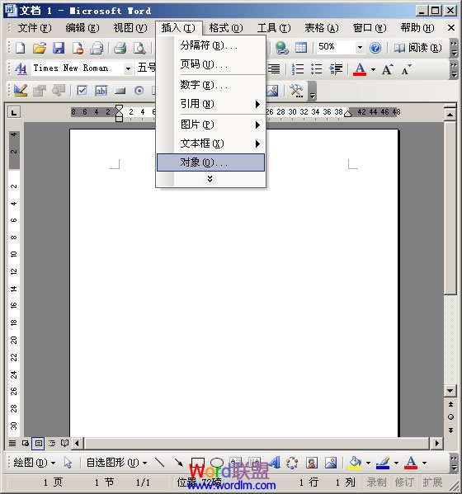This screenshot has height=494, width=462.
Task: Open Print Preview with the magnifier icon
Action: (x=139, y=48)
